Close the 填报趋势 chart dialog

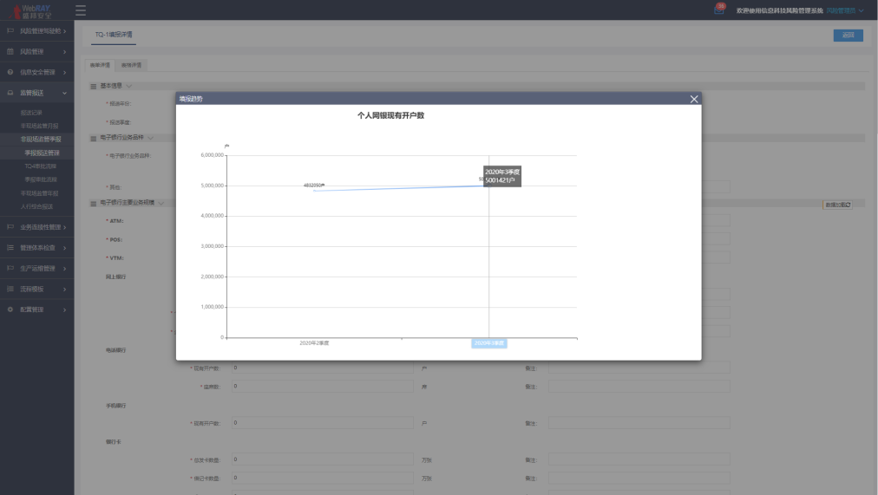693,99
